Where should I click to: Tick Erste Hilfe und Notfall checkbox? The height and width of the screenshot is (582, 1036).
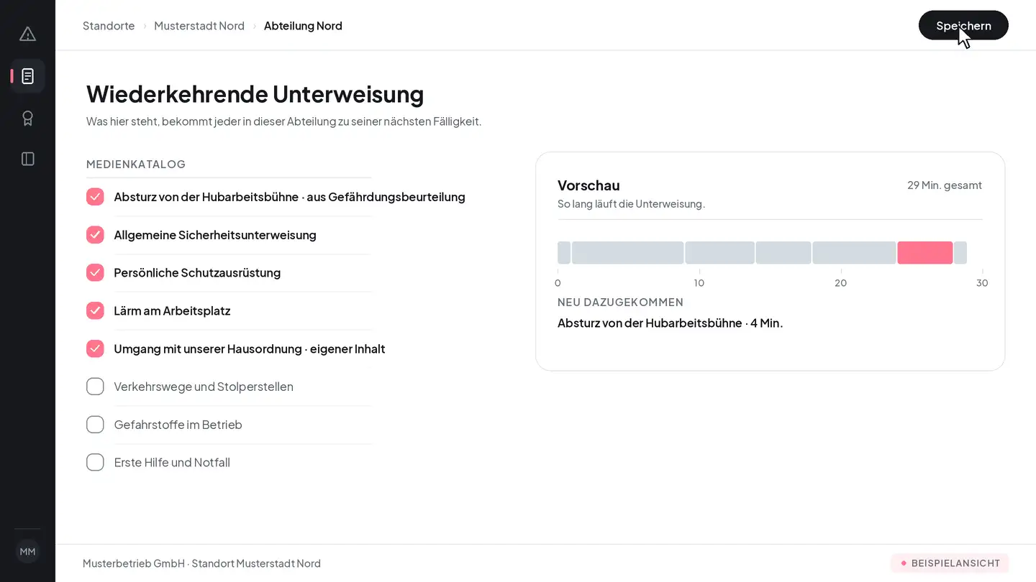(x=95, y=462)
